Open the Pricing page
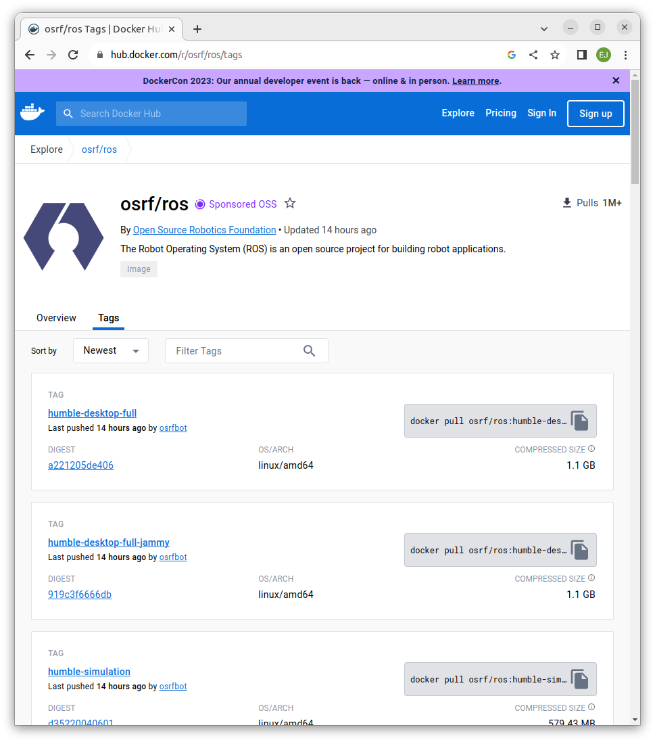655x742 pixels. [501, 113]
